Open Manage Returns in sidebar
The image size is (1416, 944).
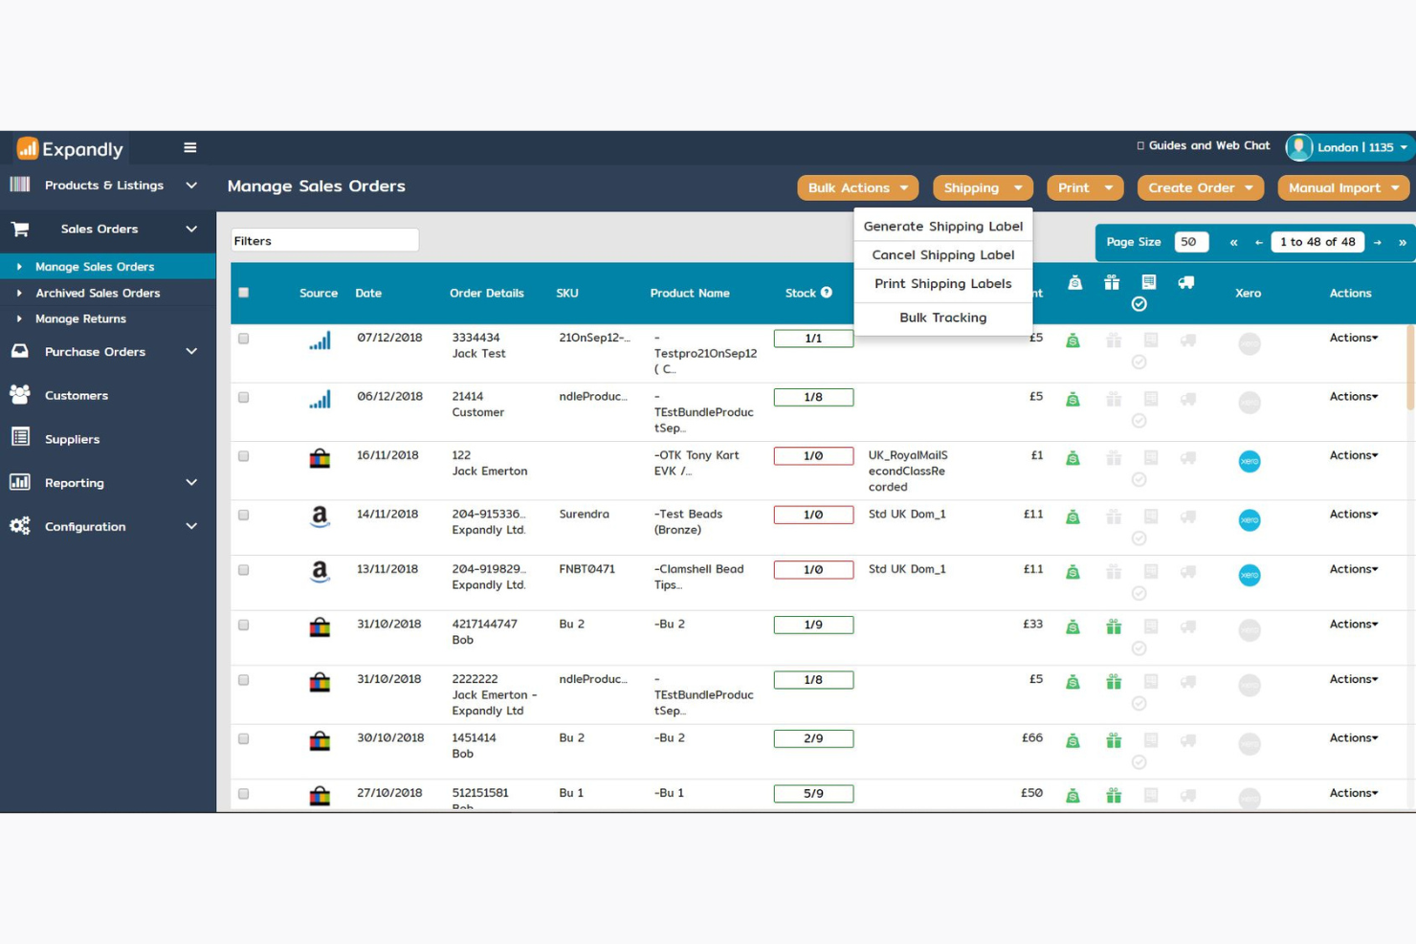click(x=108, y=318)
